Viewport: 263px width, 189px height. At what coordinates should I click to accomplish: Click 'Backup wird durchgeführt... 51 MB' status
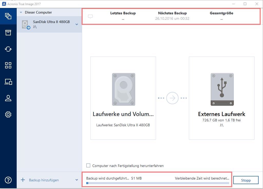click(x=114, y=178)
